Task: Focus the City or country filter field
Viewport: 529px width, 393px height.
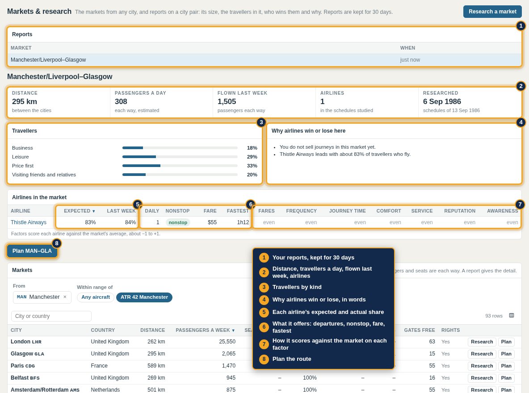Action: tap(51, 316)
